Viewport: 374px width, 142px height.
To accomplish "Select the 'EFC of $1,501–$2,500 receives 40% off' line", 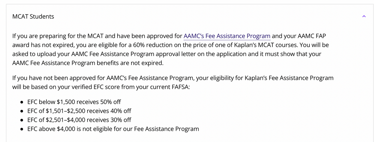I will [79, 111].
